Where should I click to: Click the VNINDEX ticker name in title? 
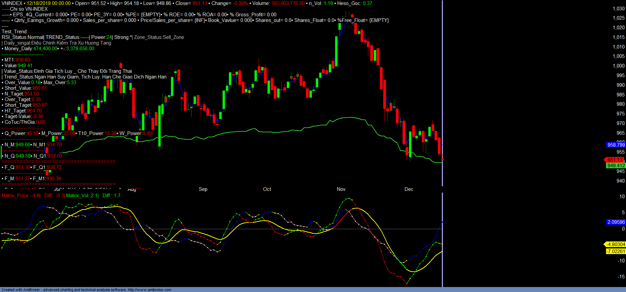[12, 3]
